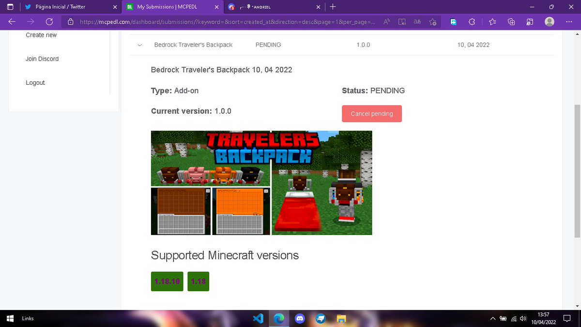This screenshot has width=581, height=327.
Task: Add this page to favorites via star icon
Action: 432,22
